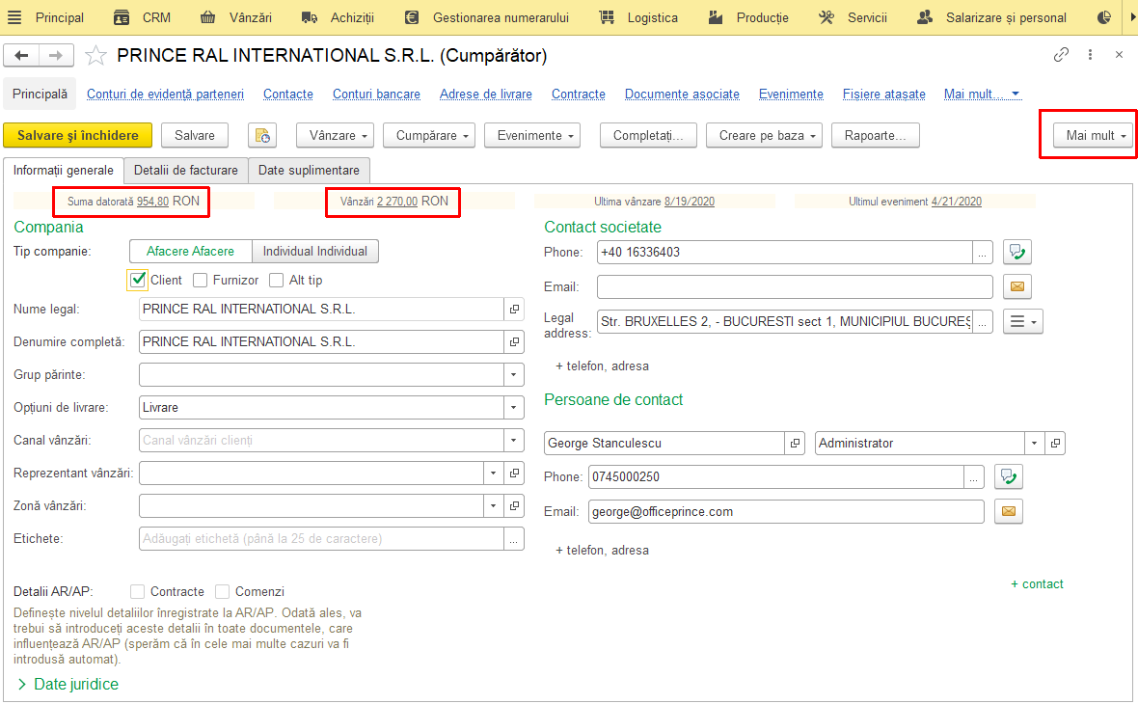Screen dimensions: 1138x704
Task: Call company phone with handset icon
Action: tap(1017, 252)
